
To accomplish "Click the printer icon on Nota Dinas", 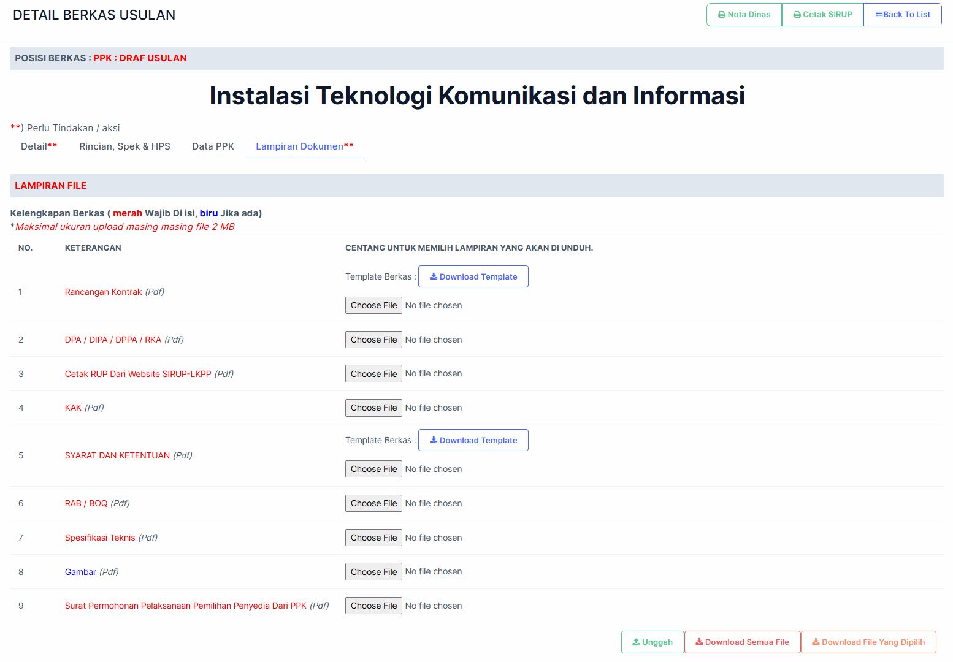I will pyautogui.click(x=722, y=15).
